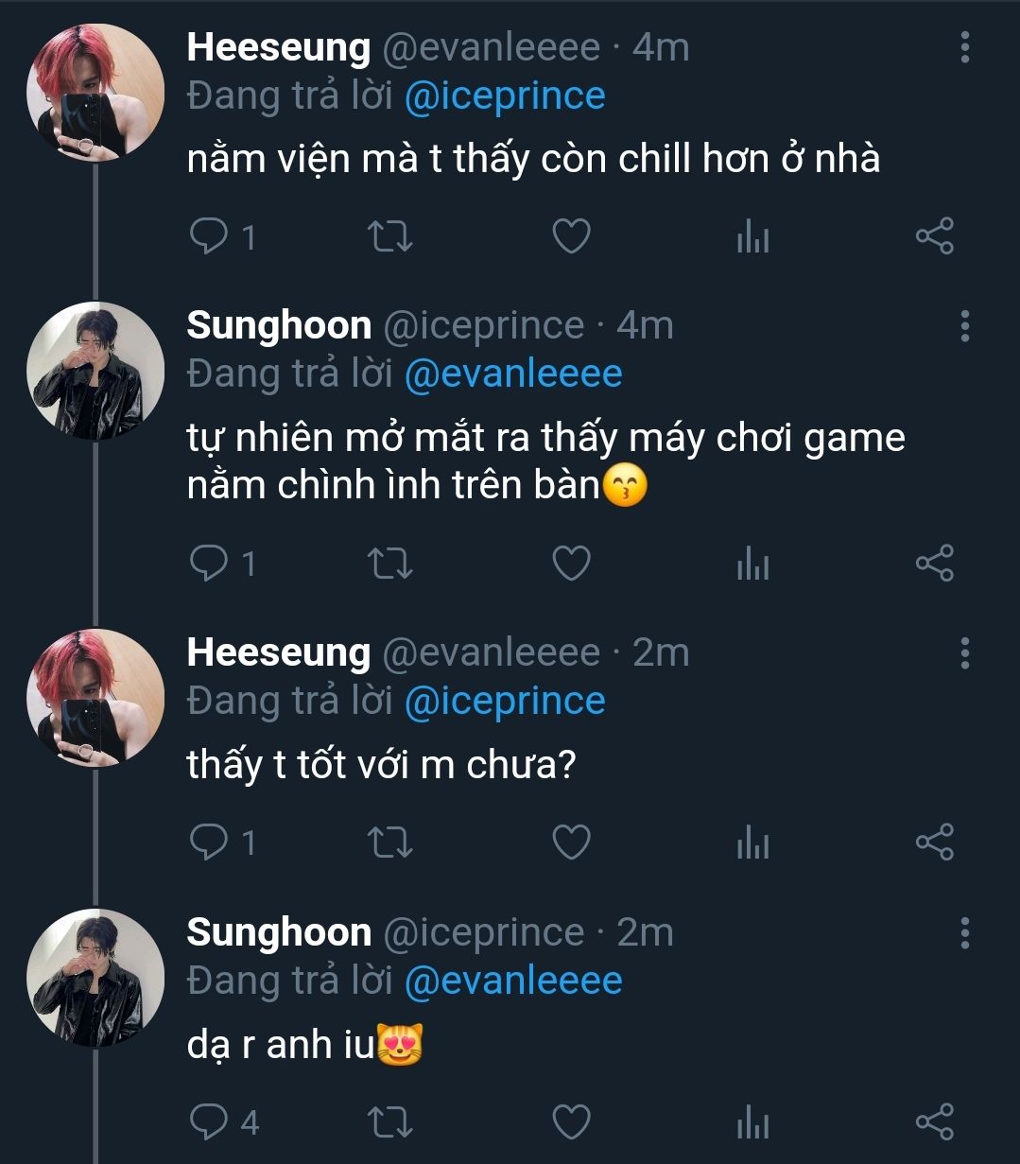Share Sunghoon's "dạ r anh iu" tweet
This screenshot has height=1164, width=1020.
[934, 1121]
